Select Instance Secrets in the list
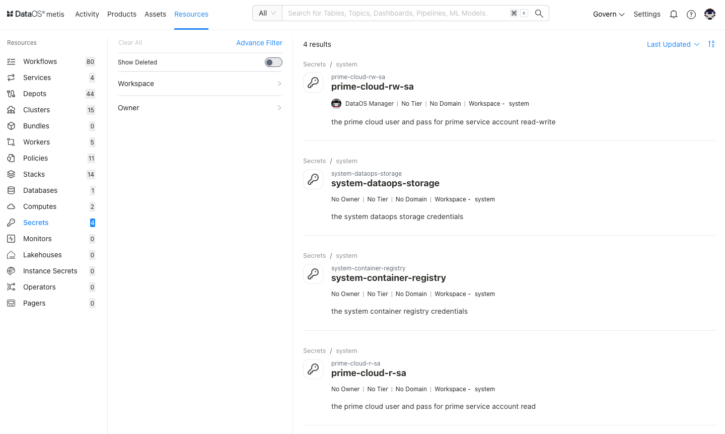This screenshot has width=725, height=434. [x=51, y=271]
